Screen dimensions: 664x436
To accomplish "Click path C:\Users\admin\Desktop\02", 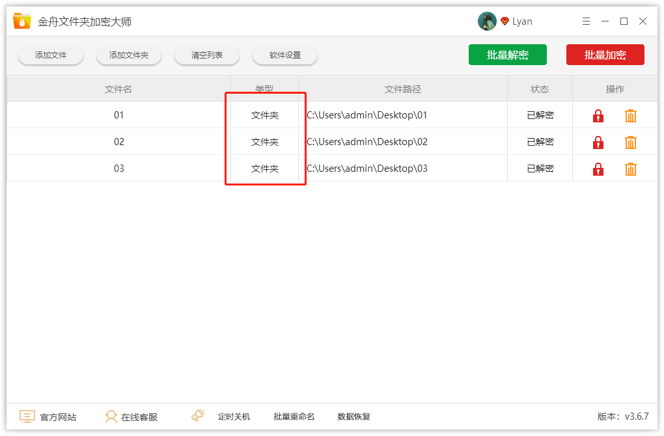I will 367,142.
